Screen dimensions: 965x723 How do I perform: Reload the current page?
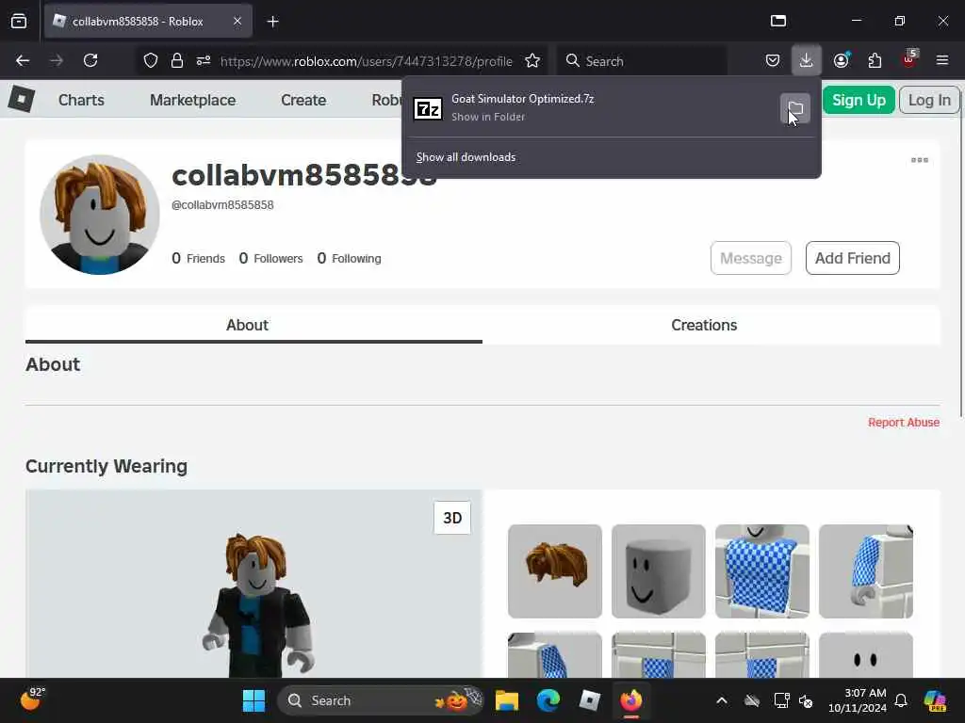tap(90, 61)
